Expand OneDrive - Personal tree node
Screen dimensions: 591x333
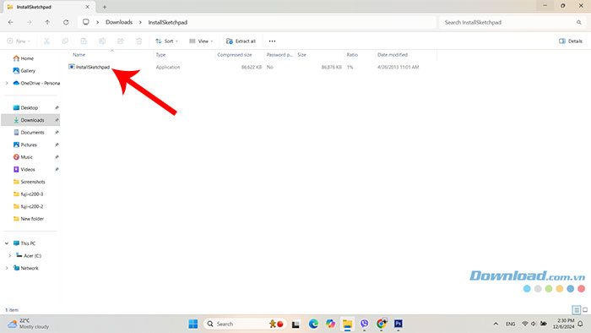tap(7, 83)
